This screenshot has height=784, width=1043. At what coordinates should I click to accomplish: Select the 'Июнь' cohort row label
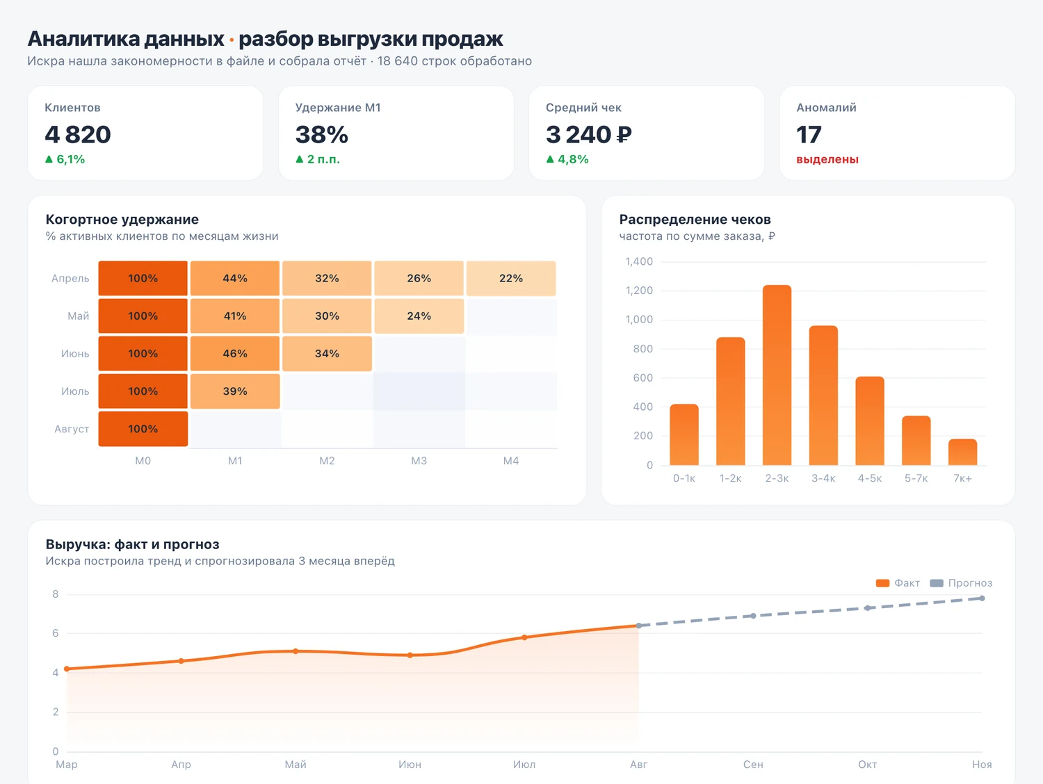(75, 354)
